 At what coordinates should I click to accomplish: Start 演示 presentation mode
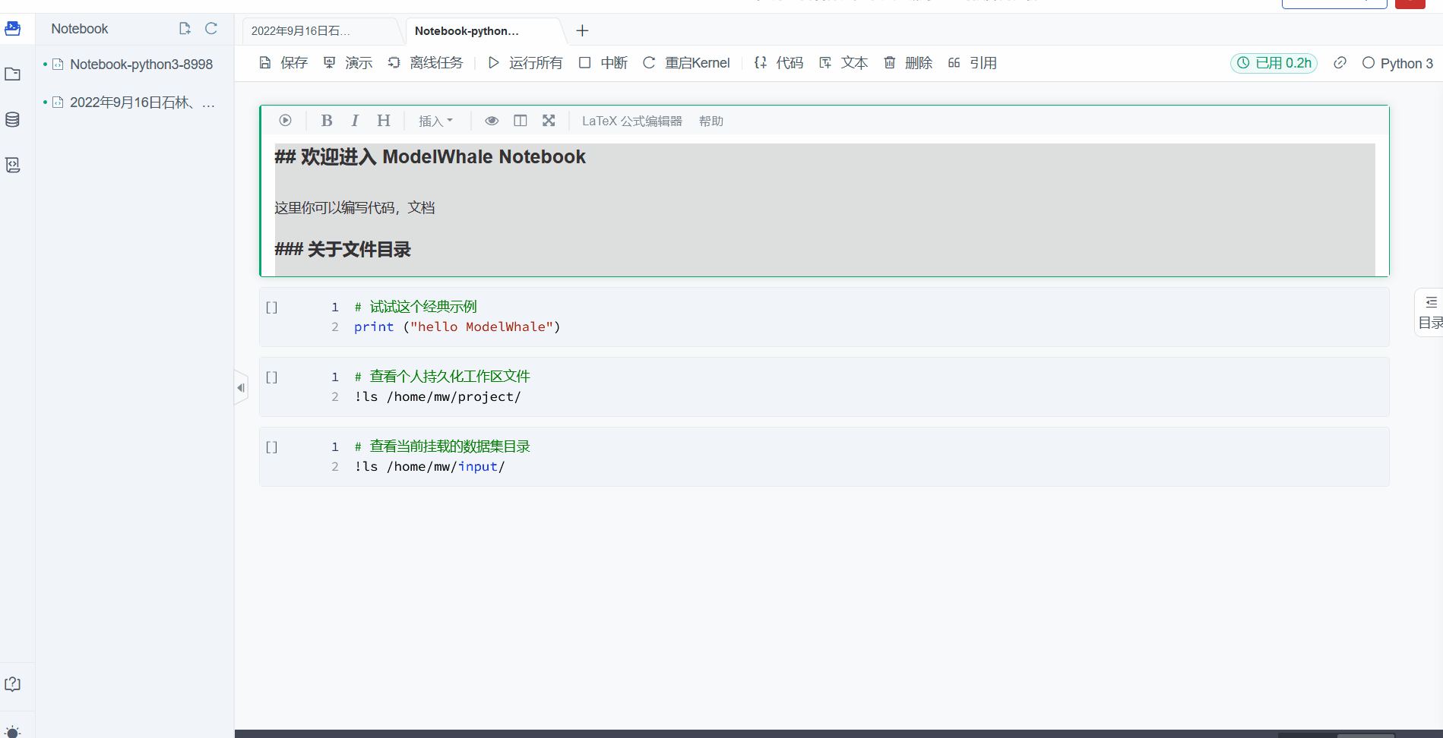click(348, 63)
